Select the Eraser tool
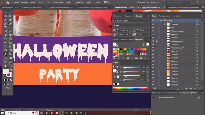 [x=10, y=35]
